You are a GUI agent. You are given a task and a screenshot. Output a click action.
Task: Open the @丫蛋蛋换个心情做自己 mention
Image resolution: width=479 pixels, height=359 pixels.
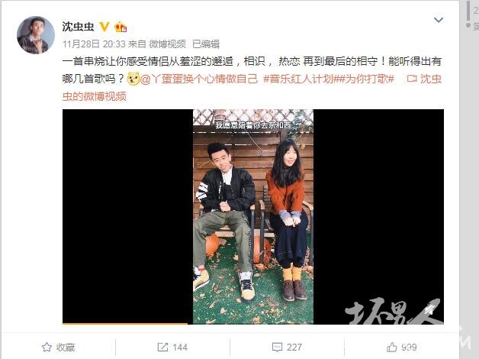199,79
